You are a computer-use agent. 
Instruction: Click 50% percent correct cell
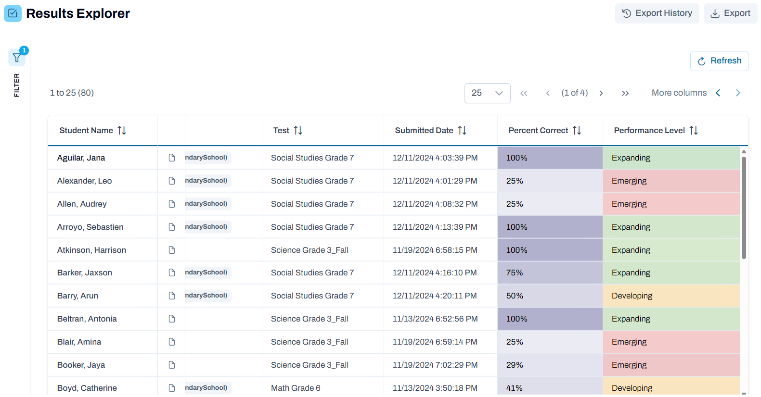(x=550, y=296)
